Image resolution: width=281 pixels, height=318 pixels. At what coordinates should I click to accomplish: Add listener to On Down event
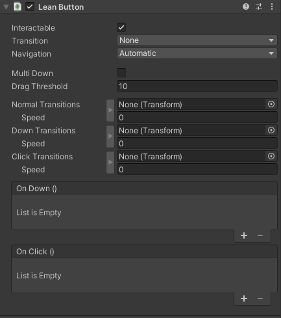tap(244, 235)
